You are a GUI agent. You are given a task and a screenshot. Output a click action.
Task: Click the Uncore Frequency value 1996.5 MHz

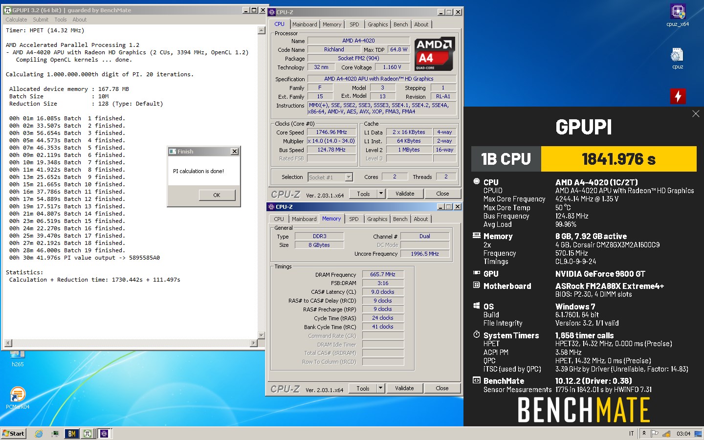pos(424,254)
